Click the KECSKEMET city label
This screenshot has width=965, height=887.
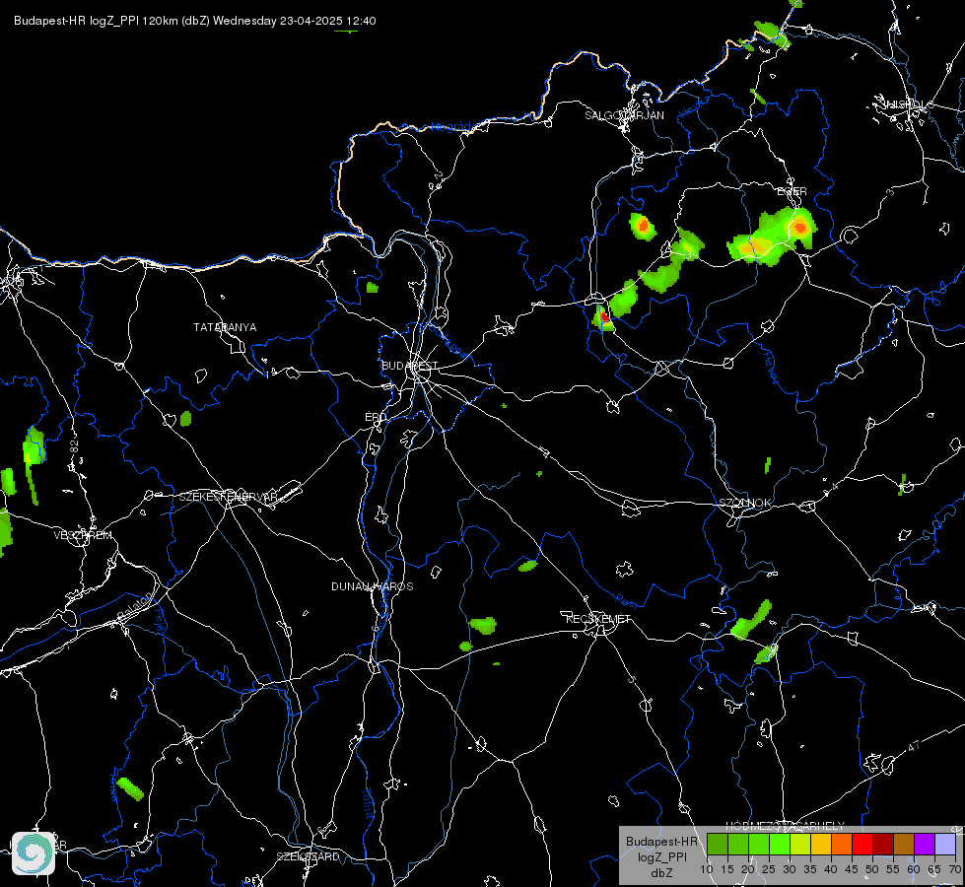tap(598, 619)
